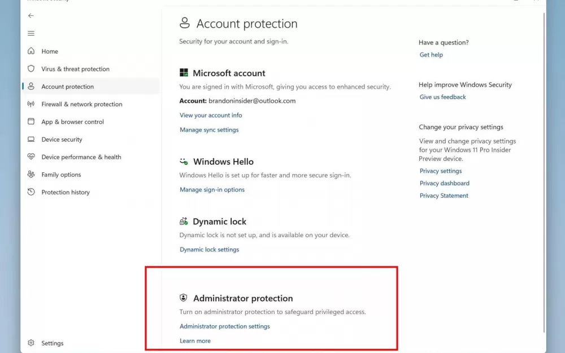The width and height of the screenshot is (565, 353).
Task: Click 'Dynamic lock is not set up' description
Action: coord(264,235)
